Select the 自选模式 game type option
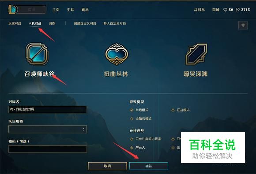Screen dimensions: 256x174 (x=139, y=110)
